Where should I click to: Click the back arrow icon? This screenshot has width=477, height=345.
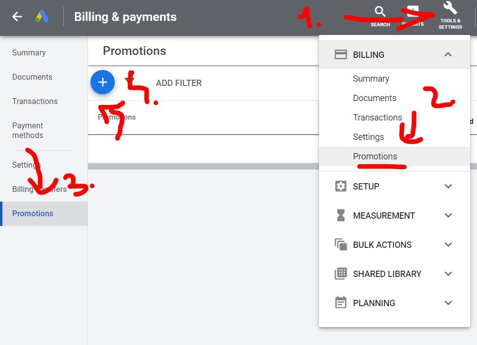17,17
